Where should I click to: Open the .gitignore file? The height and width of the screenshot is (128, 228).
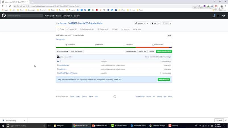tap(63, 69)
